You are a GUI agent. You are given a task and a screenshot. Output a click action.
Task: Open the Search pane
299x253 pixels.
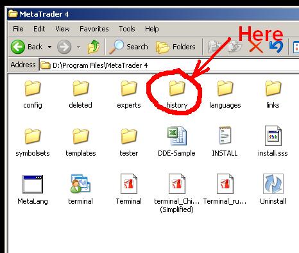click(128, 47)
